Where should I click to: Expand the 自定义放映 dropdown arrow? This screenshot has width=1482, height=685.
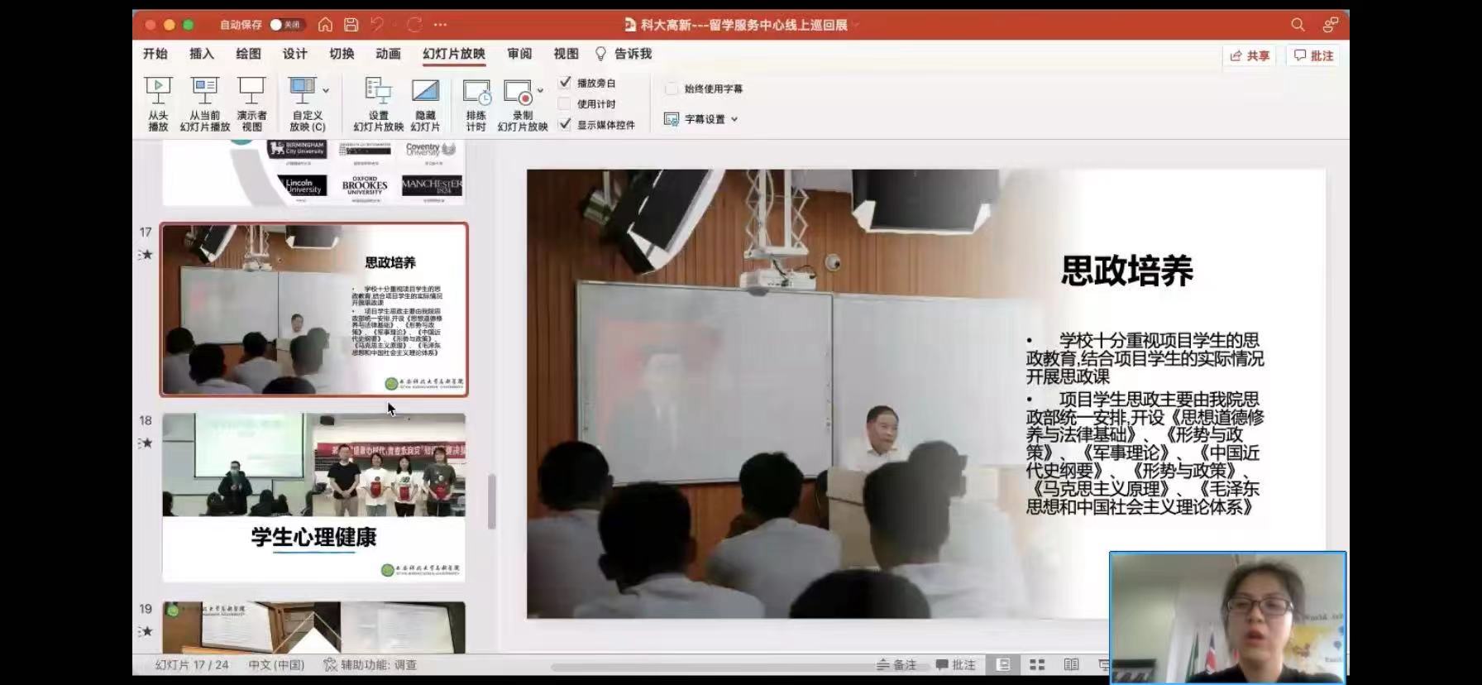click(x=326, y=90)
